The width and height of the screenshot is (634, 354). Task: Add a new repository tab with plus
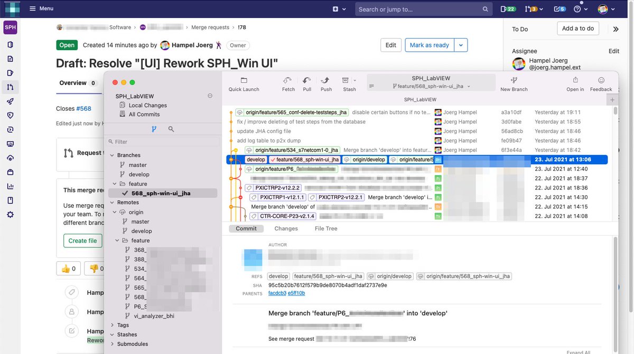coord(612,100)
